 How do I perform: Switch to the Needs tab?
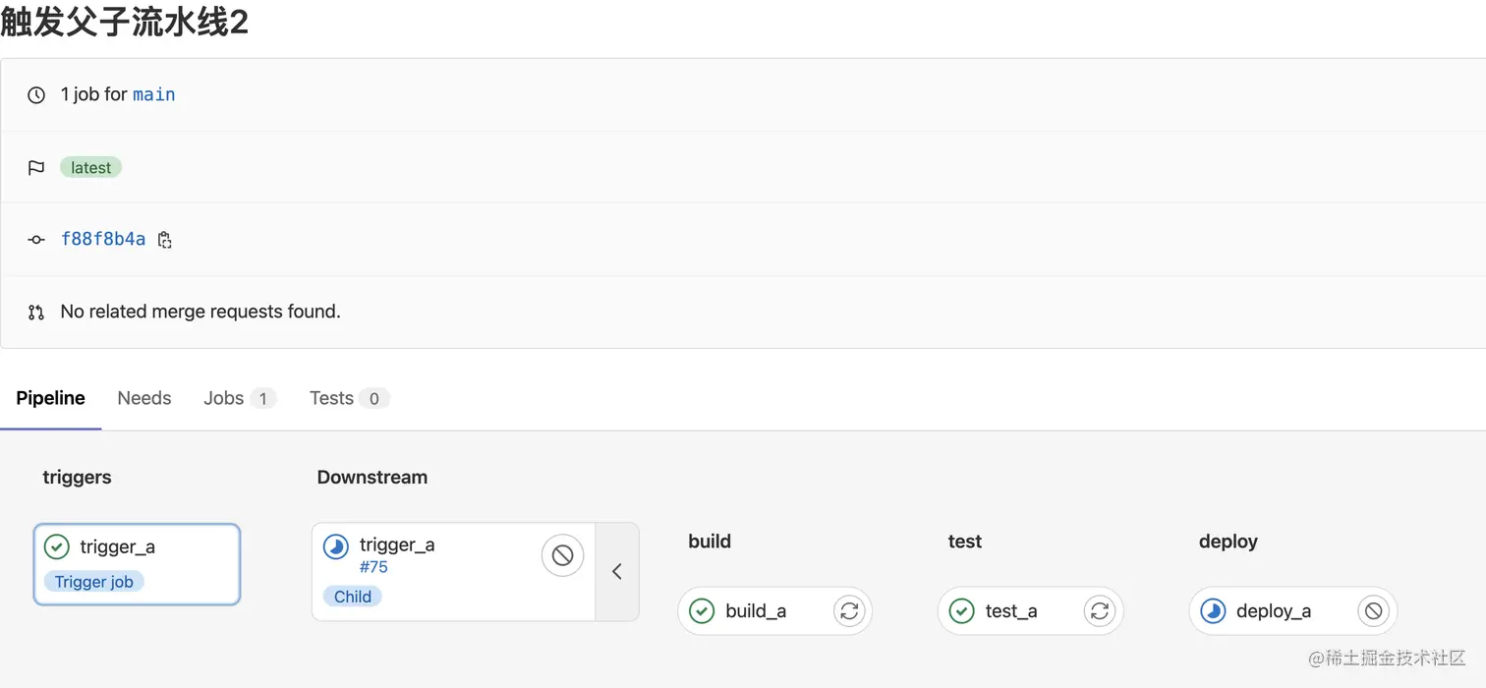(144, 398)
